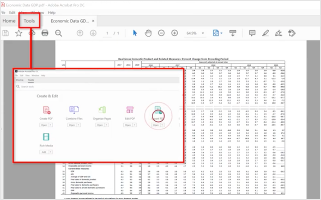Expand dropdown arrow next to Create PDF Open
Image resolution: width=321 pixels, height=200 pixels.
pyautogui.click(x=51, y=125)
